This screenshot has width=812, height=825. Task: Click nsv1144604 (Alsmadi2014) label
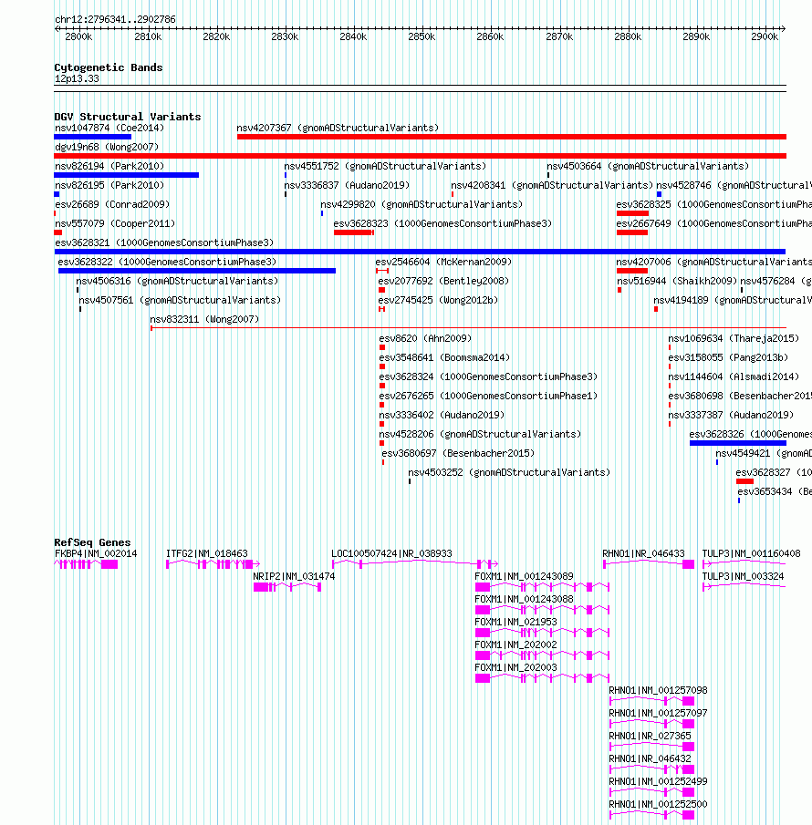click(x=734, y=376)
